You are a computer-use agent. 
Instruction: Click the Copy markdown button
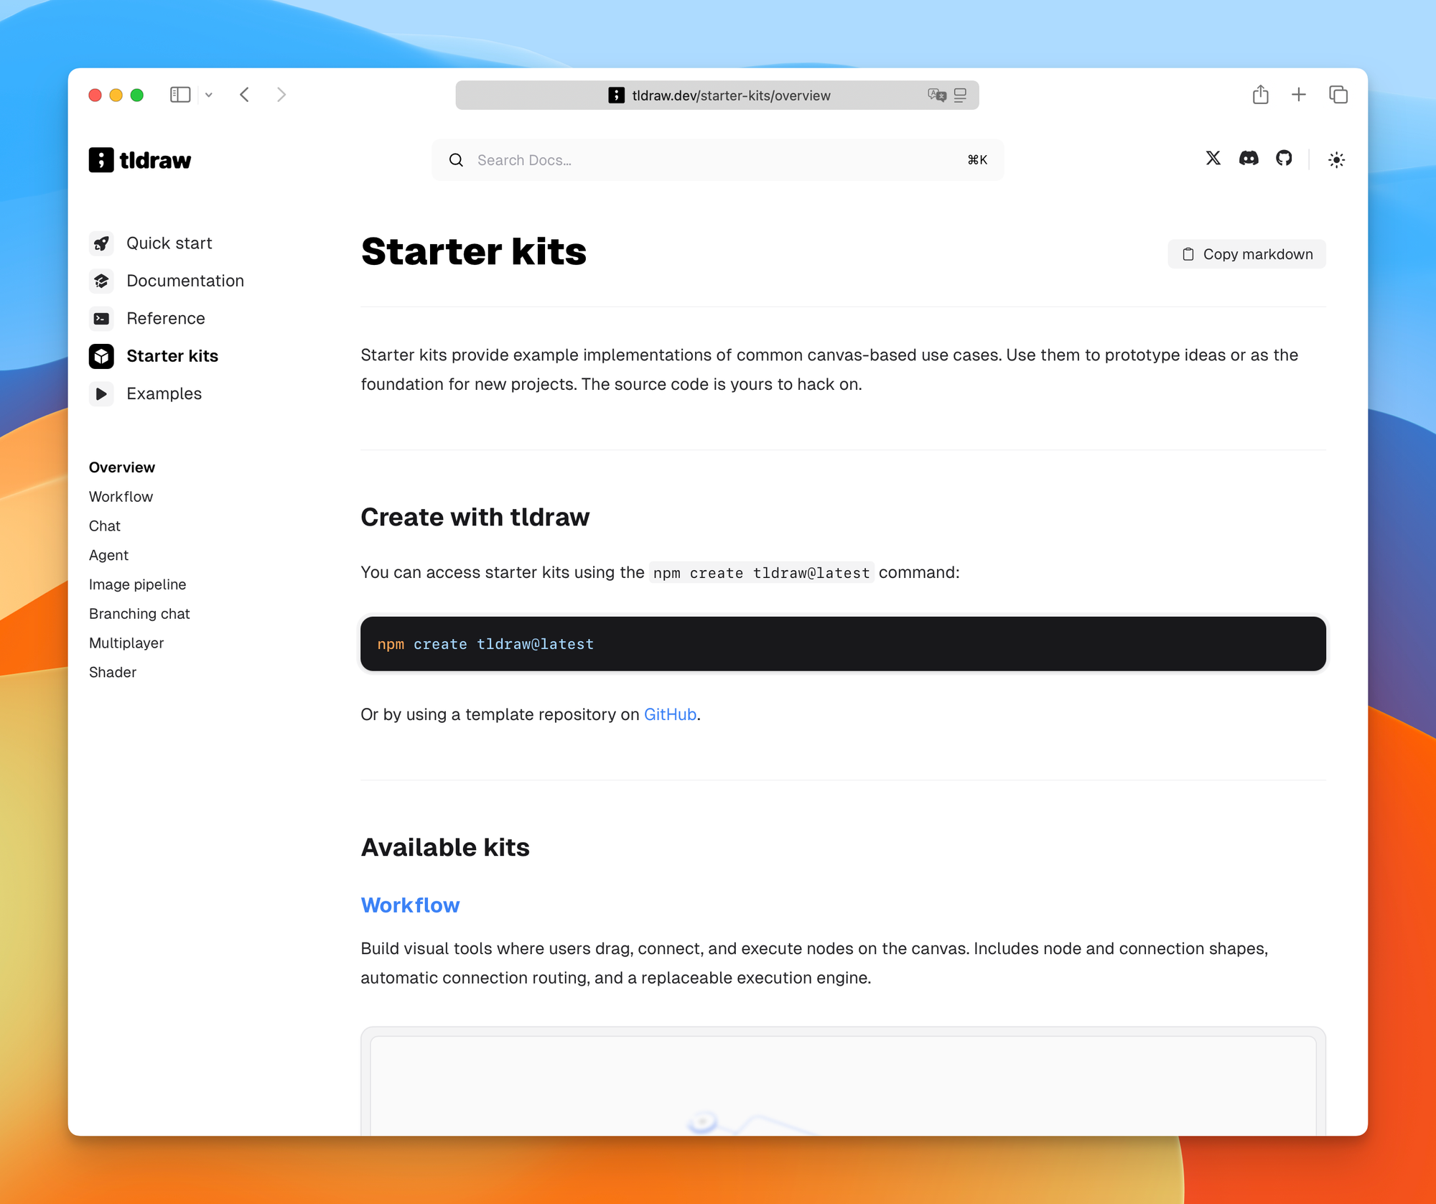pyautogui.click(x=1246, y=254)
